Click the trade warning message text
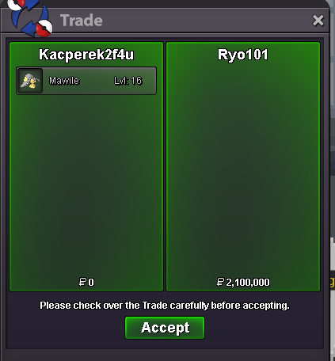Screen dimensions: 335x361 click(165, 306)
